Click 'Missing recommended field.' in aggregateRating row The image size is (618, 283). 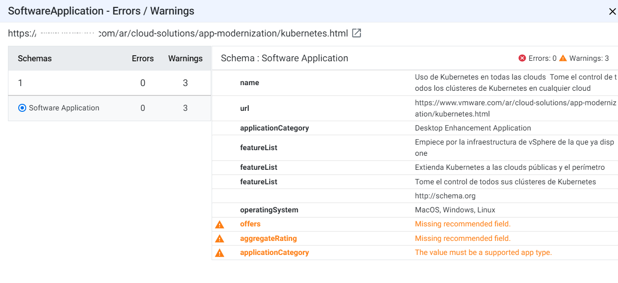[x=463, y=239]
